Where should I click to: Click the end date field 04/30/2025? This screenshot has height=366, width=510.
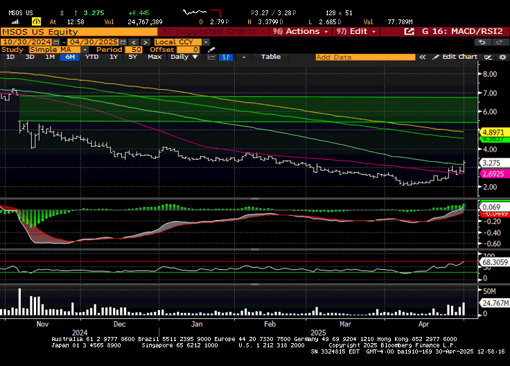[94, 42]
